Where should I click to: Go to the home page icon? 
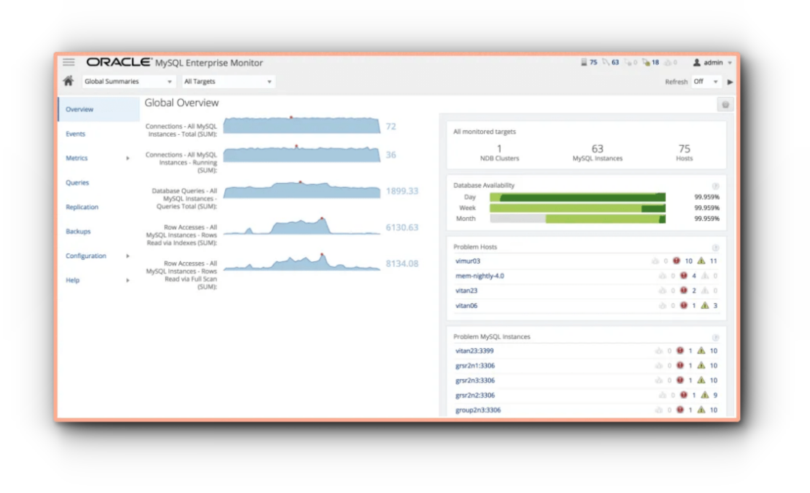click(x=68, y=81)
